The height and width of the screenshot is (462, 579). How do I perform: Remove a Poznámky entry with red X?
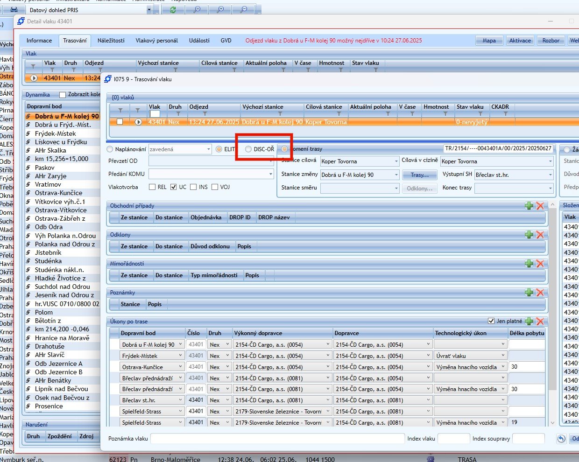tap(540, 293)
